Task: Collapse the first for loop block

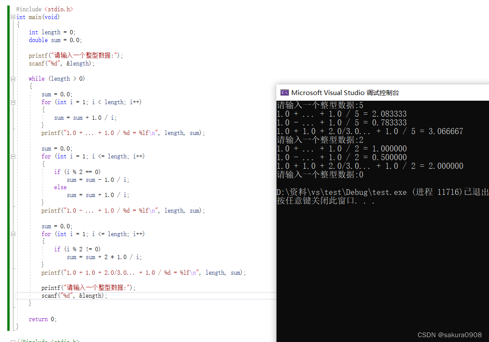Action: [13, 102]
